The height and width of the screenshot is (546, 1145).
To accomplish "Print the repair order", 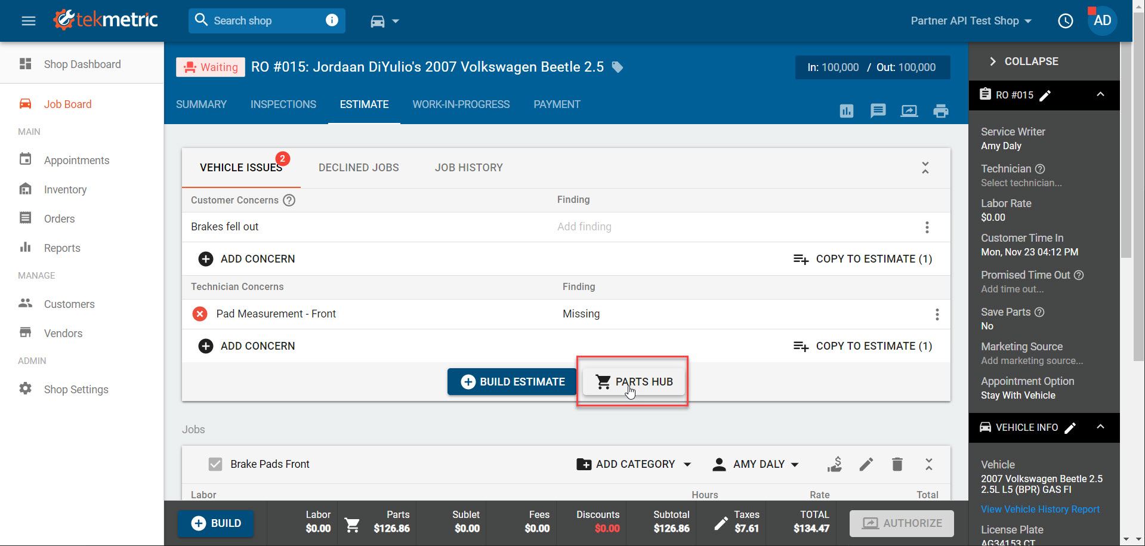I will pyautogui.click(x=941, y=111).
